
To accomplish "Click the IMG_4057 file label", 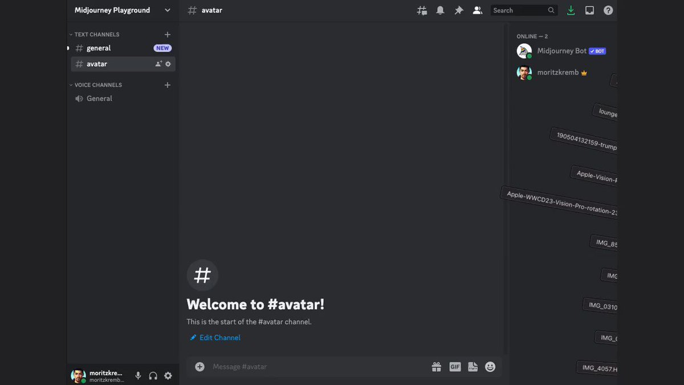I will (597, 368).
